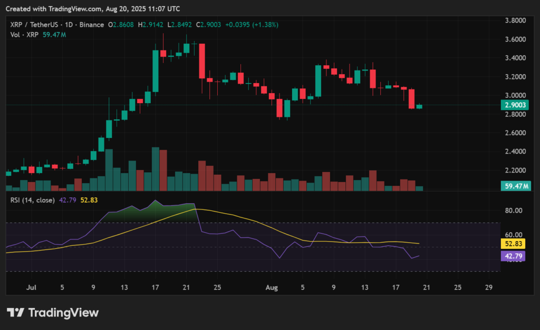
Task: Click the purple 42.79 RSI value tag
Action: click(x=514, y=255)
